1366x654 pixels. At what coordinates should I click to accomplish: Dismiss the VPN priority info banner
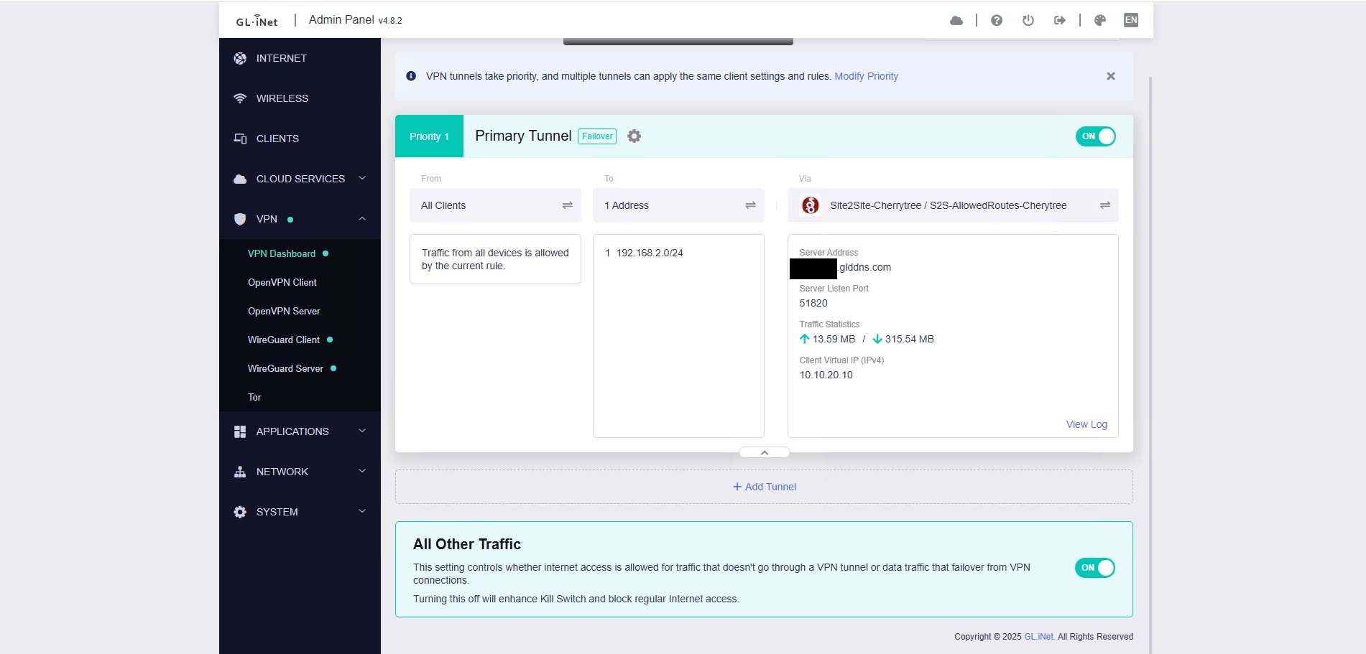click(1110, 76)
